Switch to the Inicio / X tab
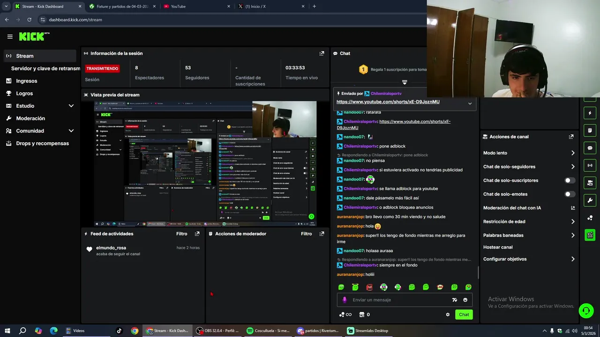The width and height of the screenshot is (600, 337). (271, 7)
